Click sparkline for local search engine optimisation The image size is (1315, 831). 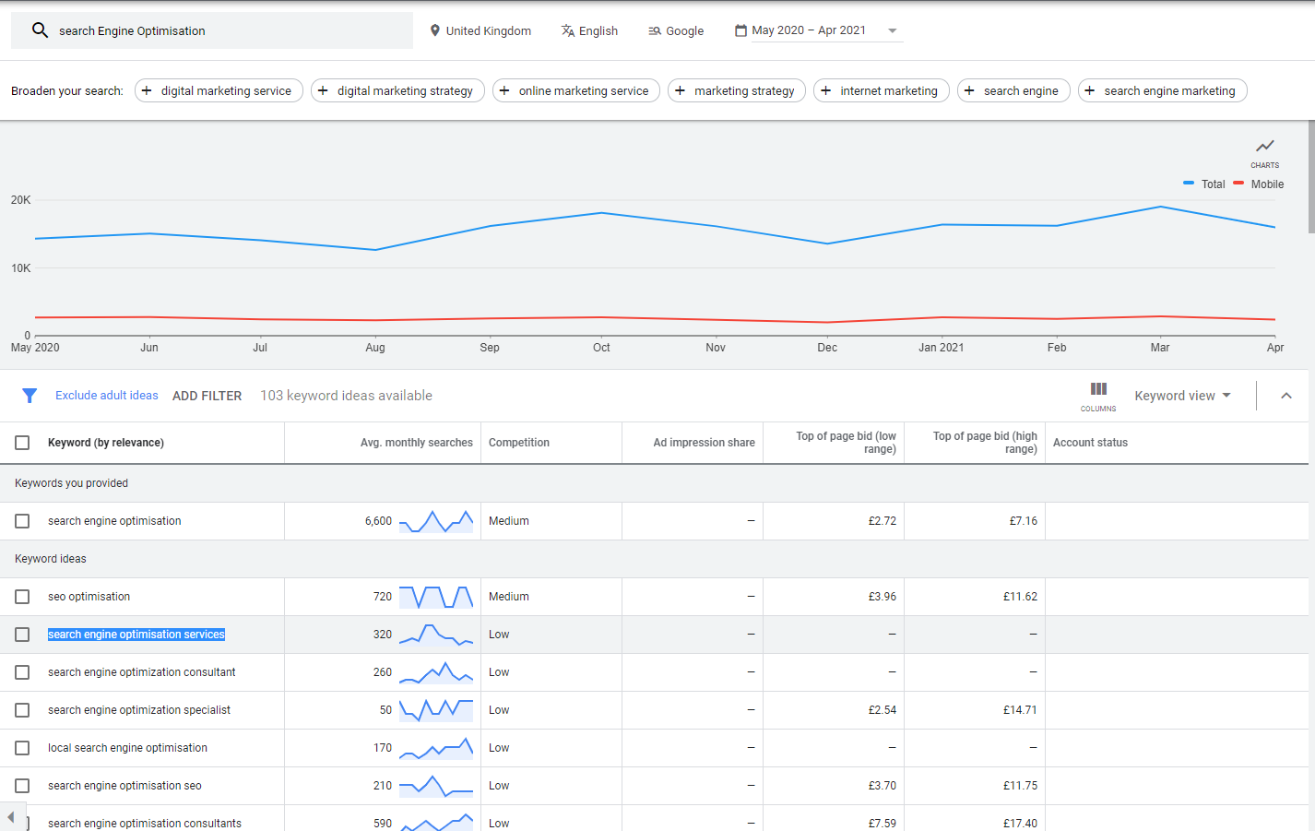436,748
